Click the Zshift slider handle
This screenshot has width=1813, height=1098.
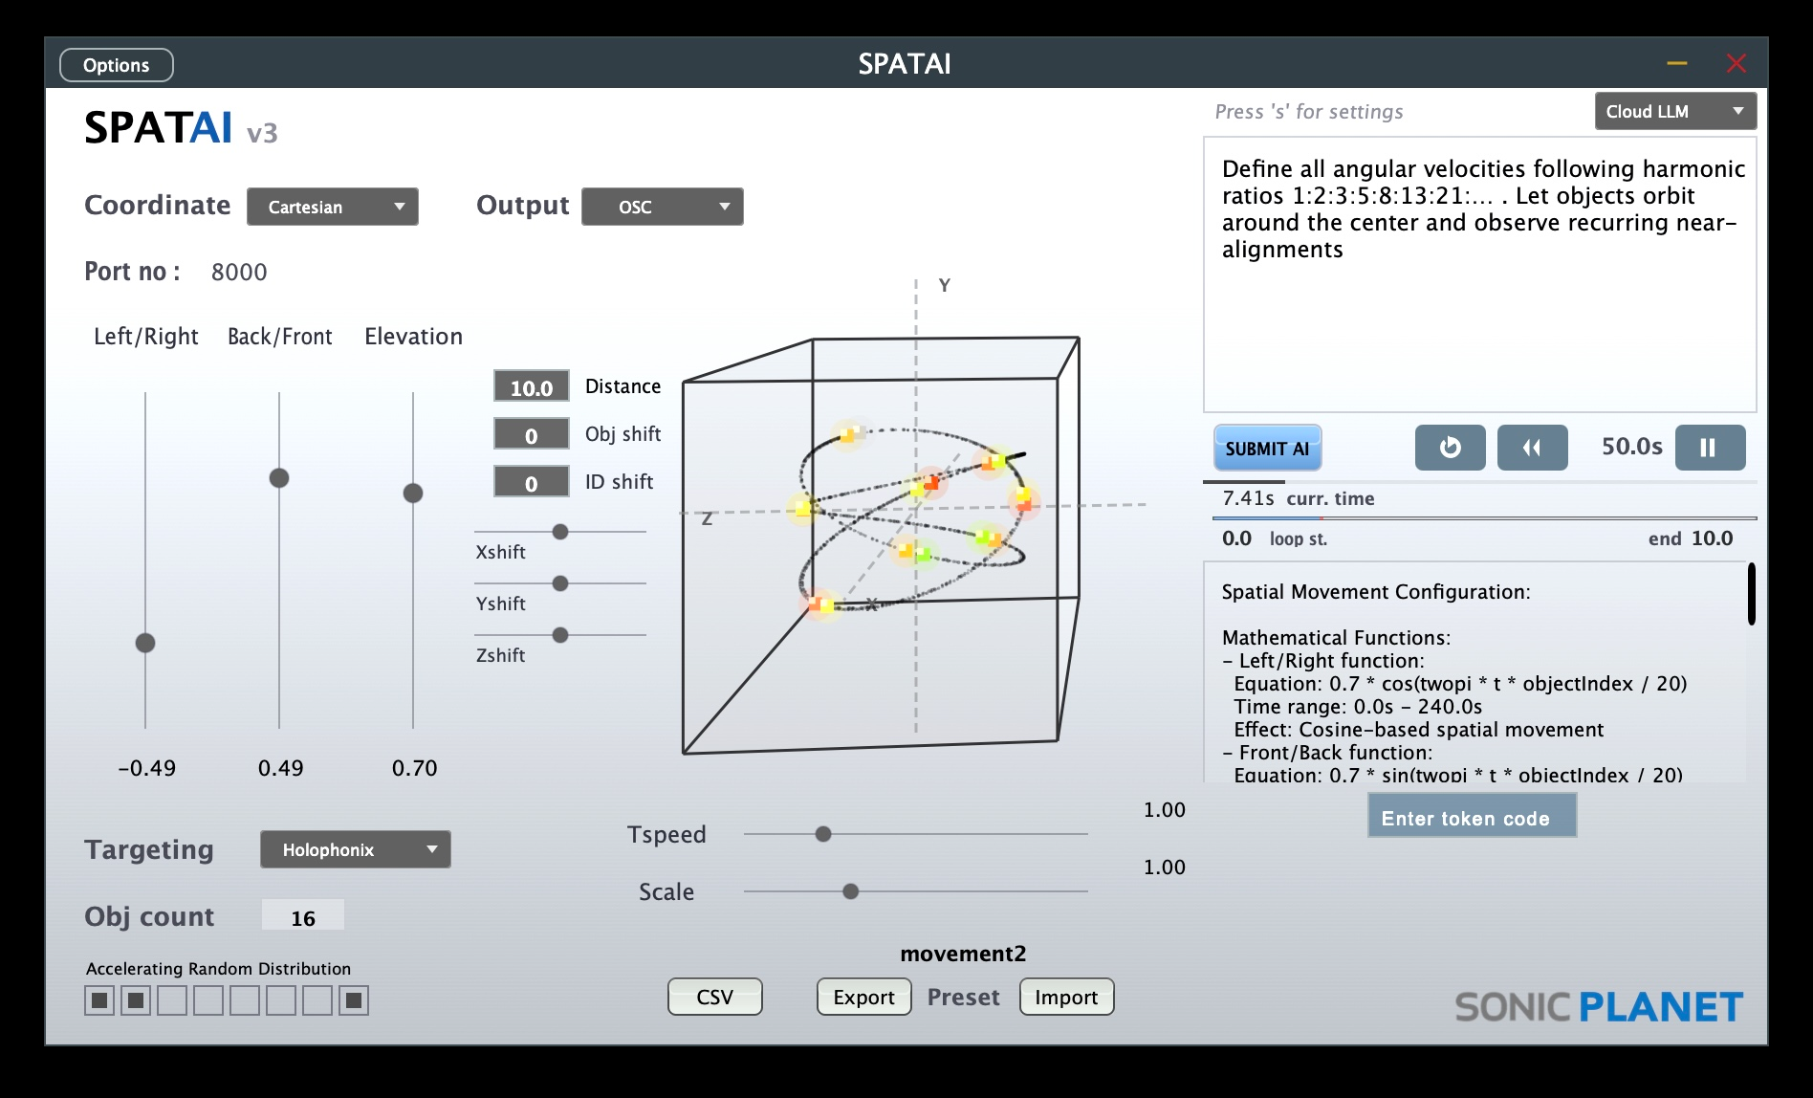tap(560, 635)
